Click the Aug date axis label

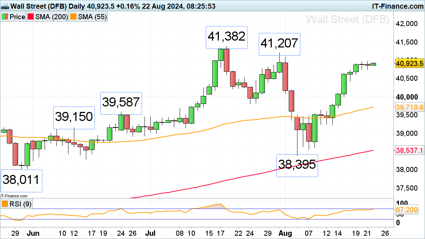pyautogui.click(x=285, y=233)
